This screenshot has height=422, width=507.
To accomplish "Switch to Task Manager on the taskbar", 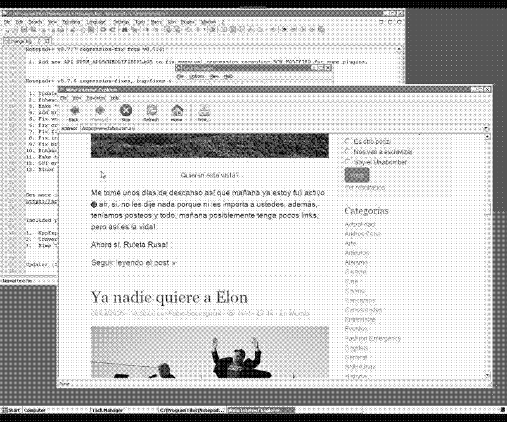I will coord(123,410).
